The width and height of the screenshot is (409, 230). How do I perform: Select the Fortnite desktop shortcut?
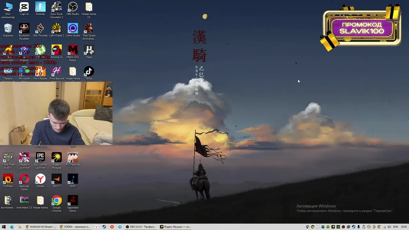[40, 9]
